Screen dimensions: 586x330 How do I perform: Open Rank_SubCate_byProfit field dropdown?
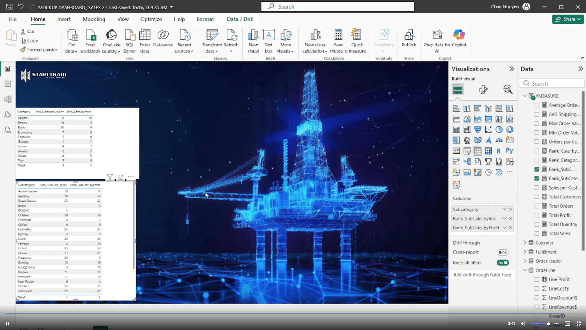point(504,228)
